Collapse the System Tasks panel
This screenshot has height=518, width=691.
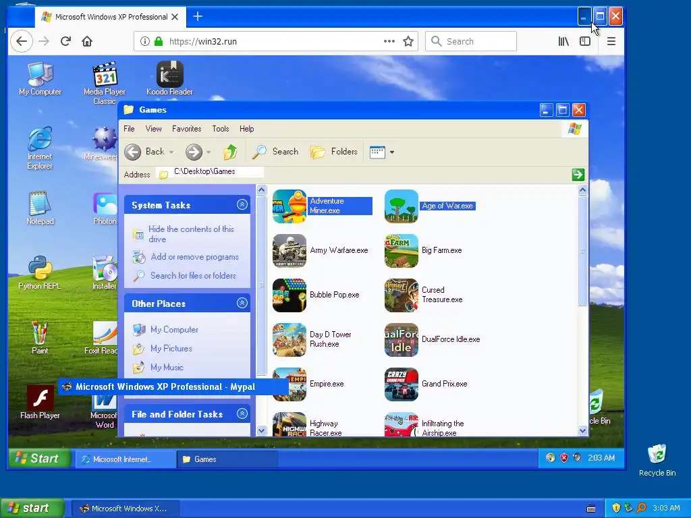(242, 204)
